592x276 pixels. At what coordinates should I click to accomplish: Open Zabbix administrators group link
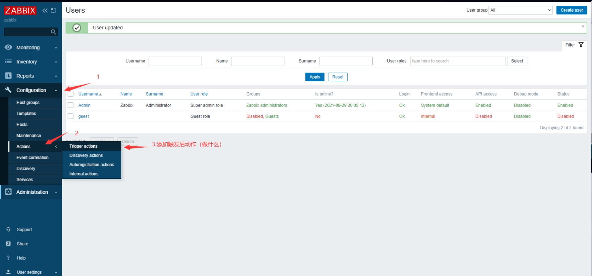tap(266, 105)
